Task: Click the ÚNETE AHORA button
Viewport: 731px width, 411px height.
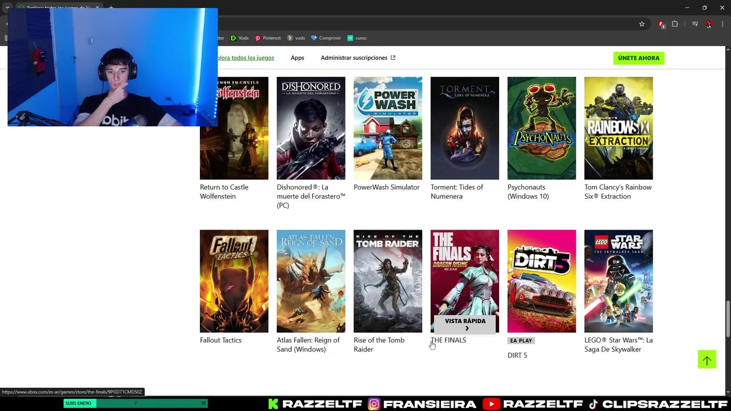Action: [x=638, y=58]
